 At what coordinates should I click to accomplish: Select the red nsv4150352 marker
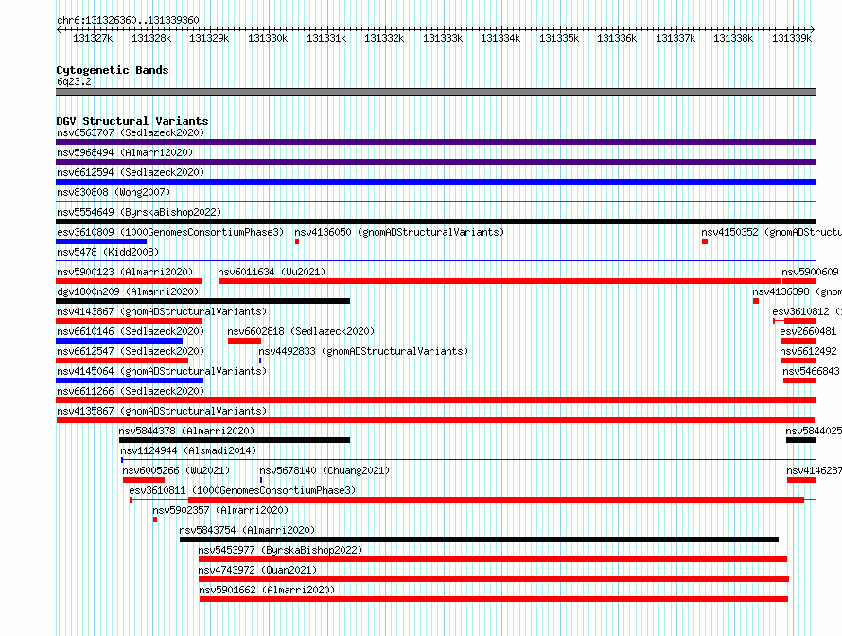705,241
